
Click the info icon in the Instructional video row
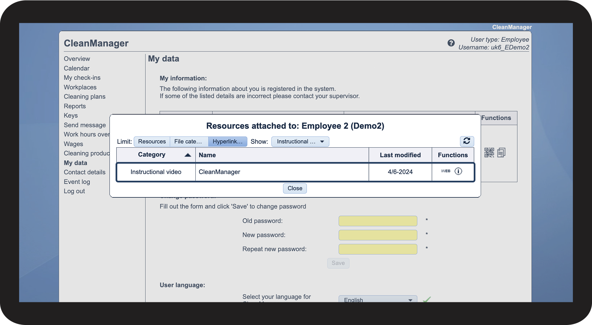point(458,171)
